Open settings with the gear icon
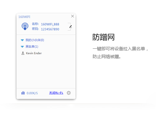156x117 pixels. (x=69, y=93)
